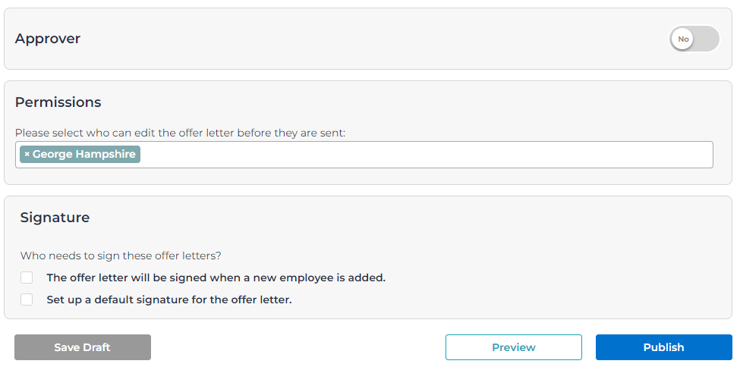Click gray track of the Approver switch

pos(708,39)
